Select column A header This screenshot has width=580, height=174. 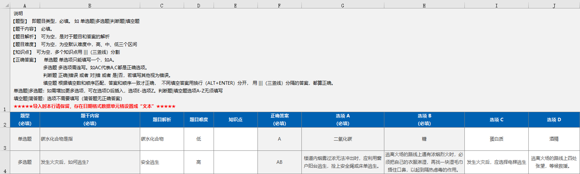click(25, 6)
